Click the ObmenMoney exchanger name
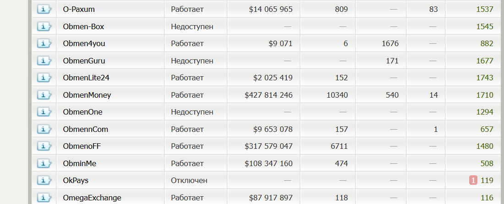The width and height of the screenshot is (504, 204). coord(87,95)
